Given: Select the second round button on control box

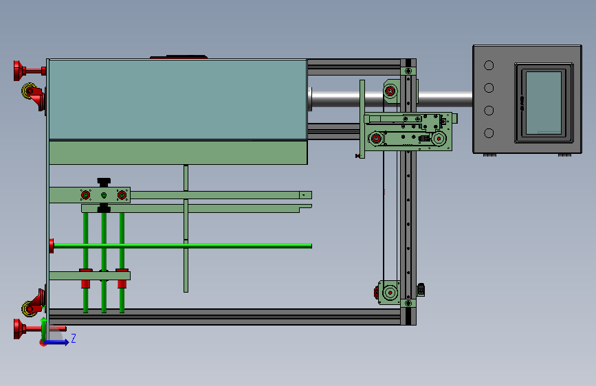Looking at the screenshot, I should click(489, 88).
